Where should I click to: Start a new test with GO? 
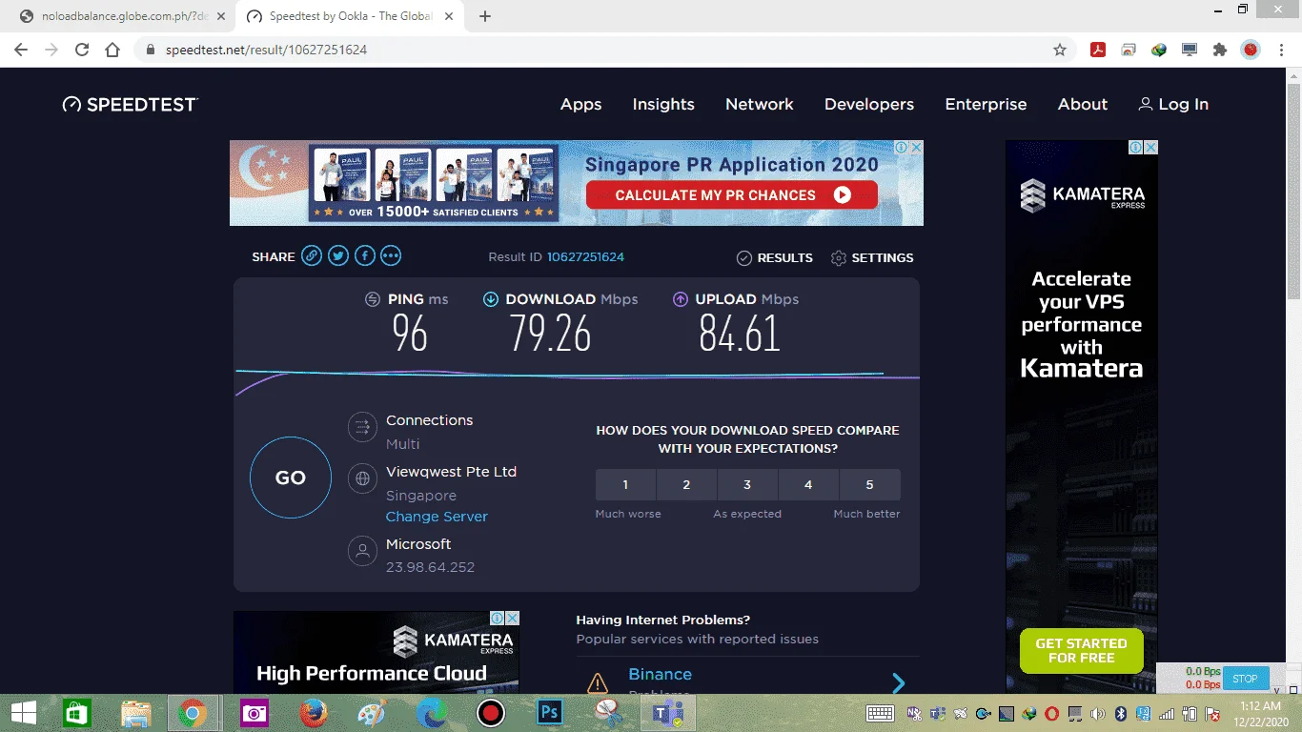(291, 478)
